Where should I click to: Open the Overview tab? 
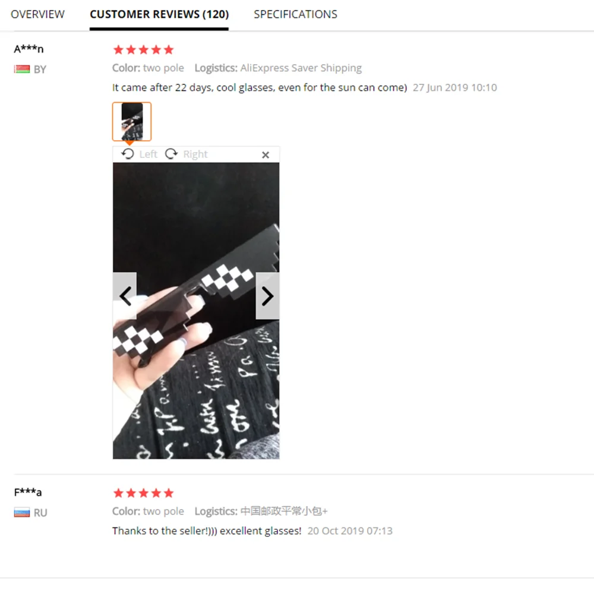pyautogui.click(x=37, y=14)
